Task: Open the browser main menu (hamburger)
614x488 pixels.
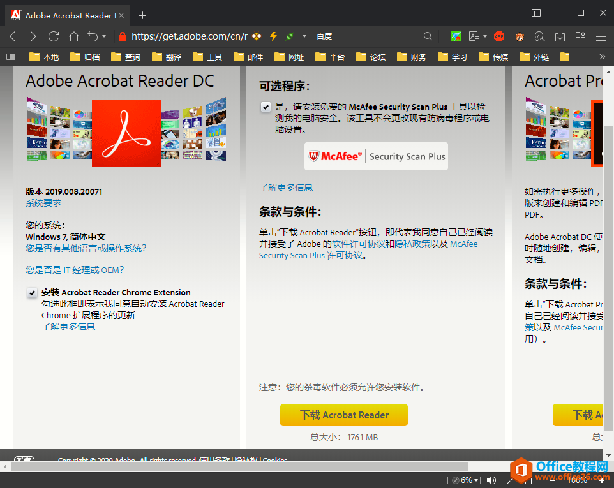Action: coord(601,36)
